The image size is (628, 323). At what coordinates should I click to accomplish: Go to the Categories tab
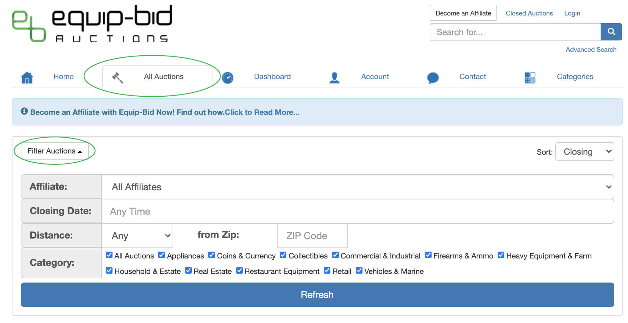pyautogui.click(x=575, y=77)
